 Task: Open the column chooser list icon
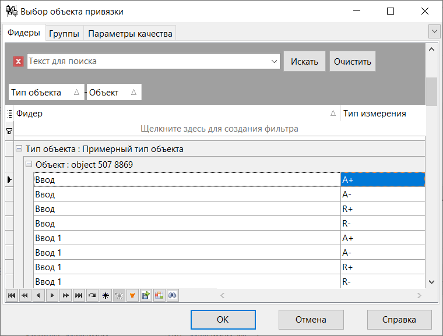[9, 114]
